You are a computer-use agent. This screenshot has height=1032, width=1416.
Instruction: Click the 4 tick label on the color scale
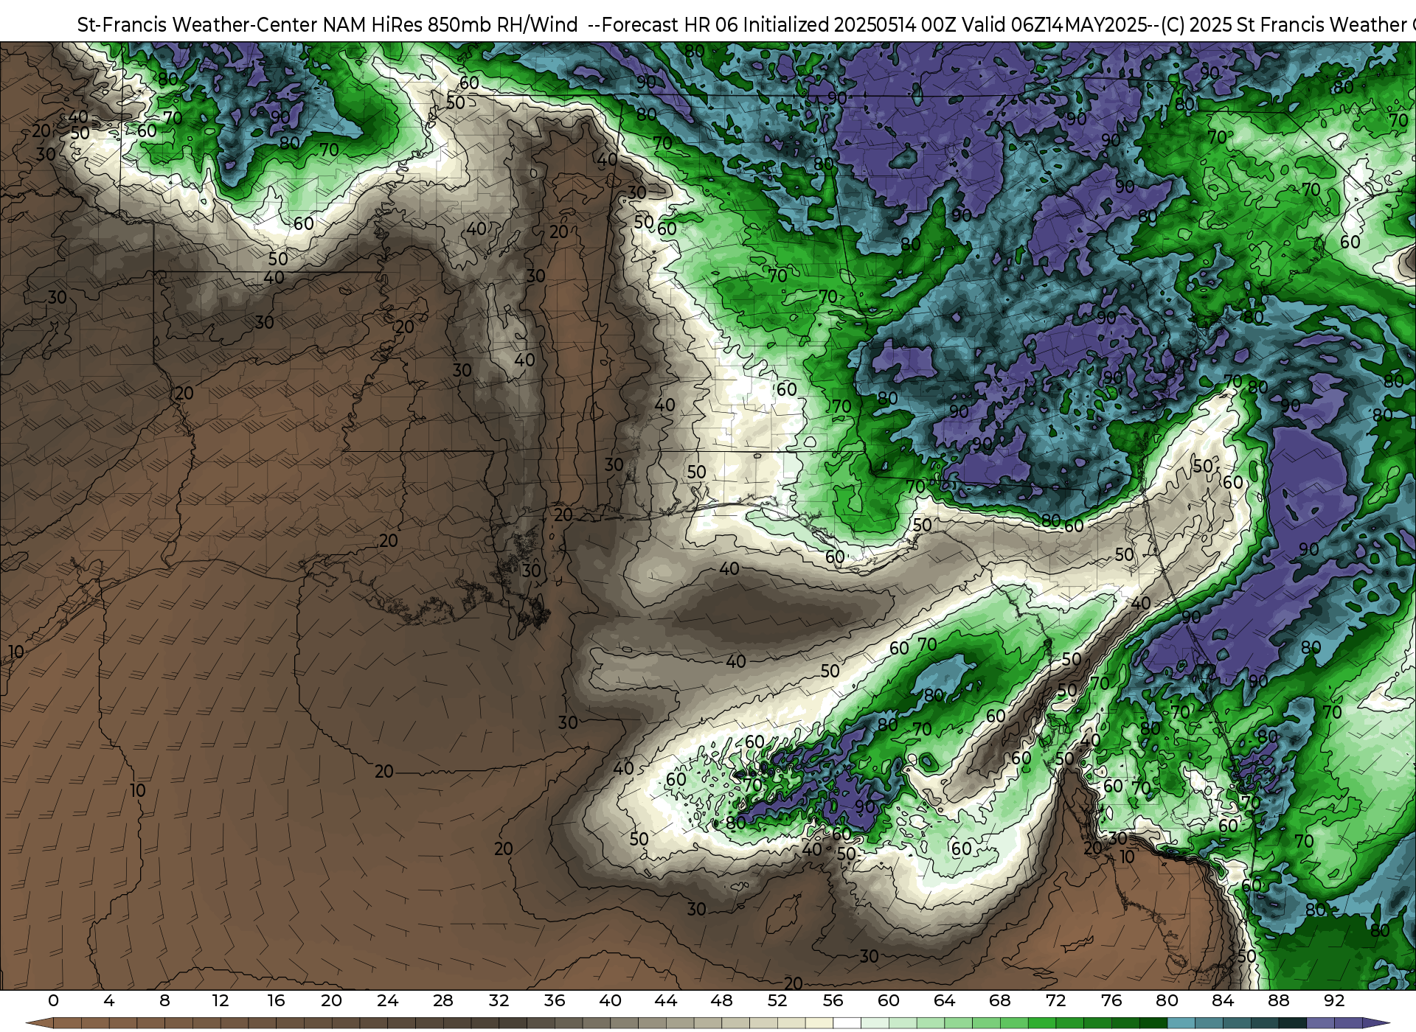109,1000
